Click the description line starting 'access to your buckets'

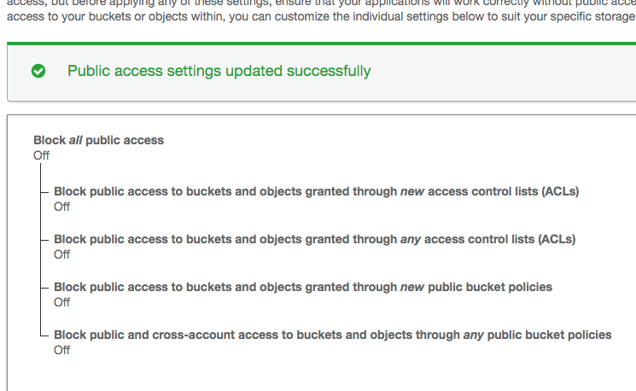(x=318, y=18)
